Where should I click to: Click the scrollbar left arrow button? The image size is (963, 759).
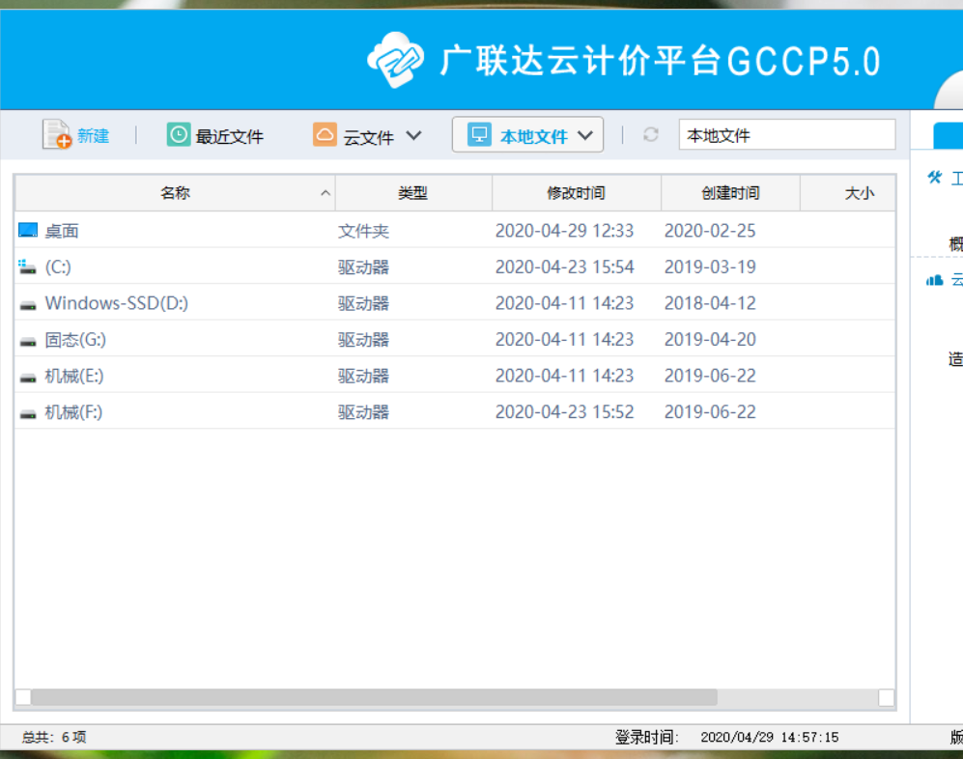click(x=23, y=697)
